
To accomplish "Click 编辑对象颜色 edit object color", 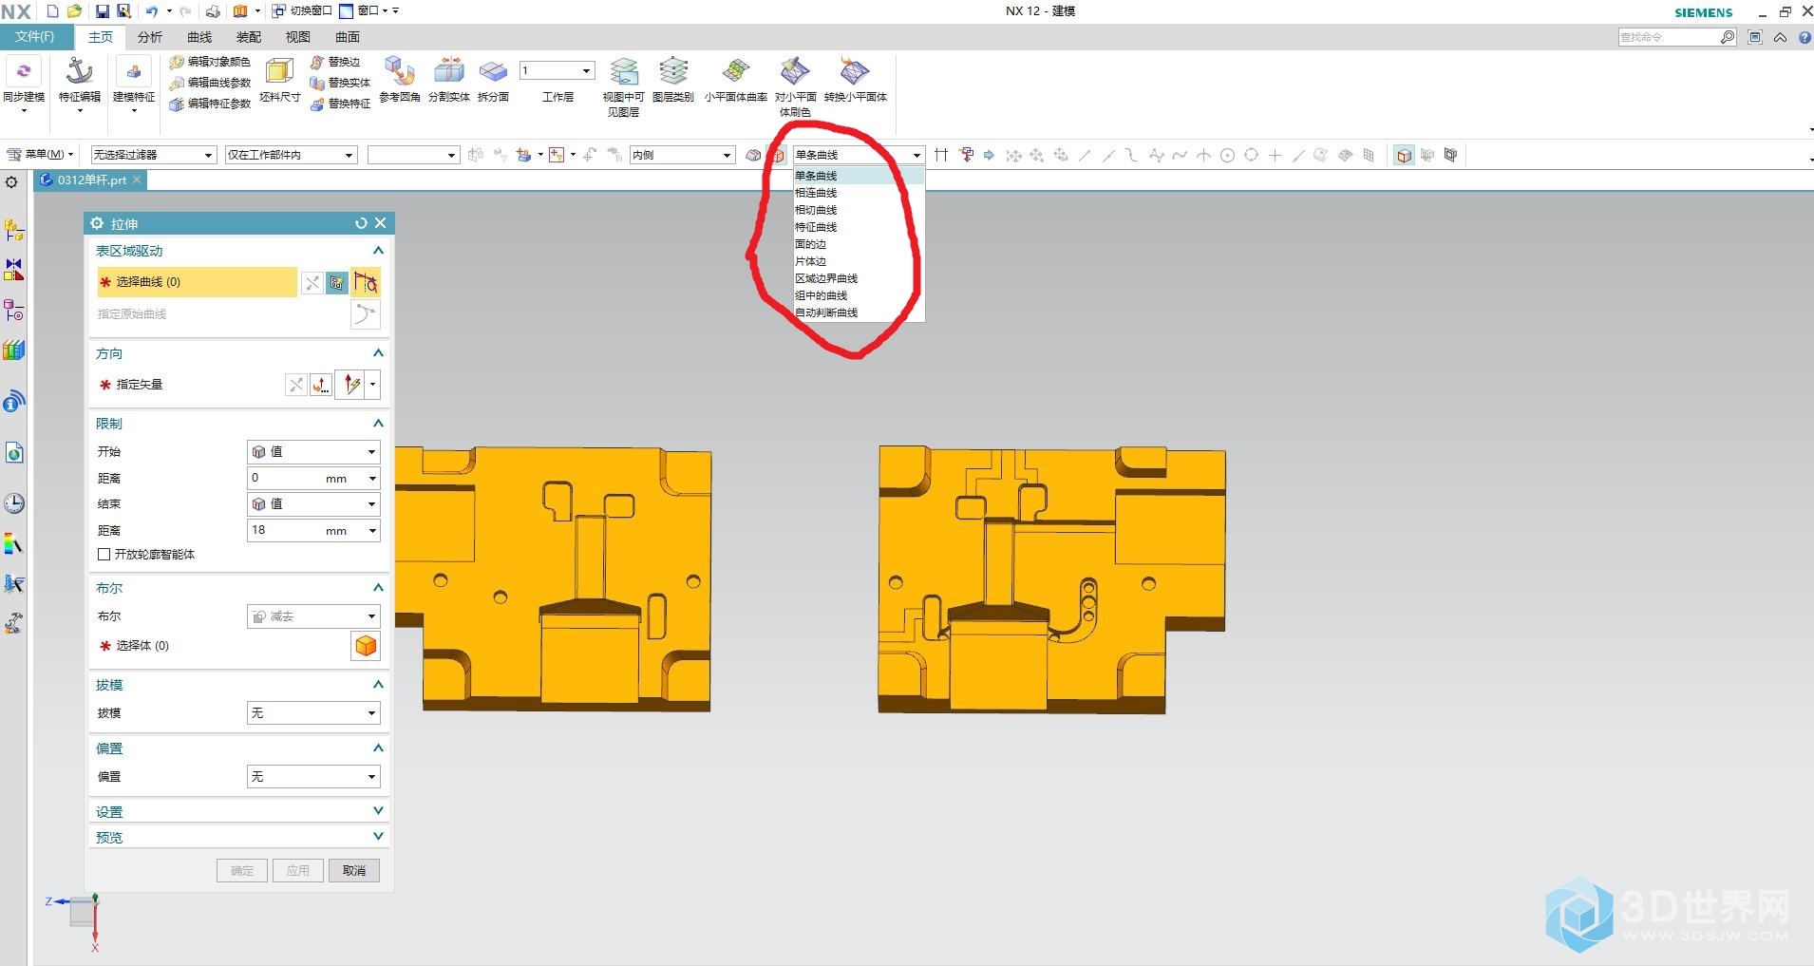I will click(x=210, y=62).
